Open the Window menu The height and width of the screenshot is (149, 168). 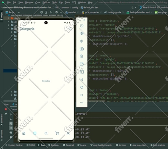click(82, 2)
